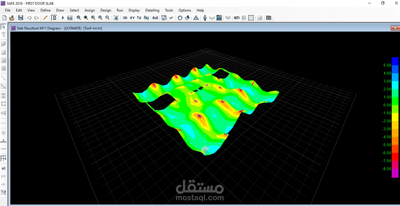Click the Rotate 3D View icon

tap(146, 18)
